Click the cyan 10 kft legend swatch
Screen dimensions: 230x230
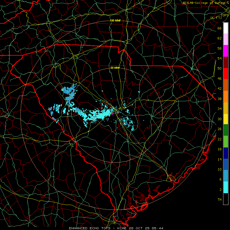click(x=226, y=187)
